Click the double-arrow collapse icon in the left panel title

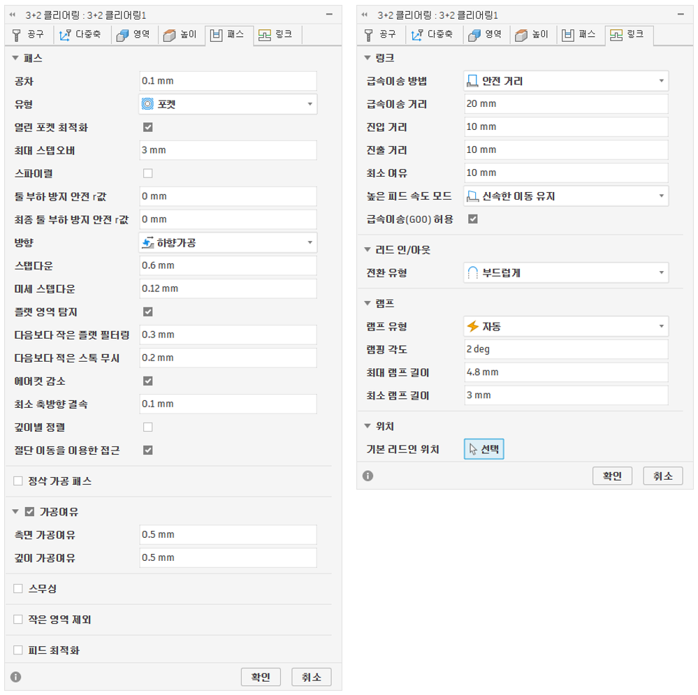point(12,15)
